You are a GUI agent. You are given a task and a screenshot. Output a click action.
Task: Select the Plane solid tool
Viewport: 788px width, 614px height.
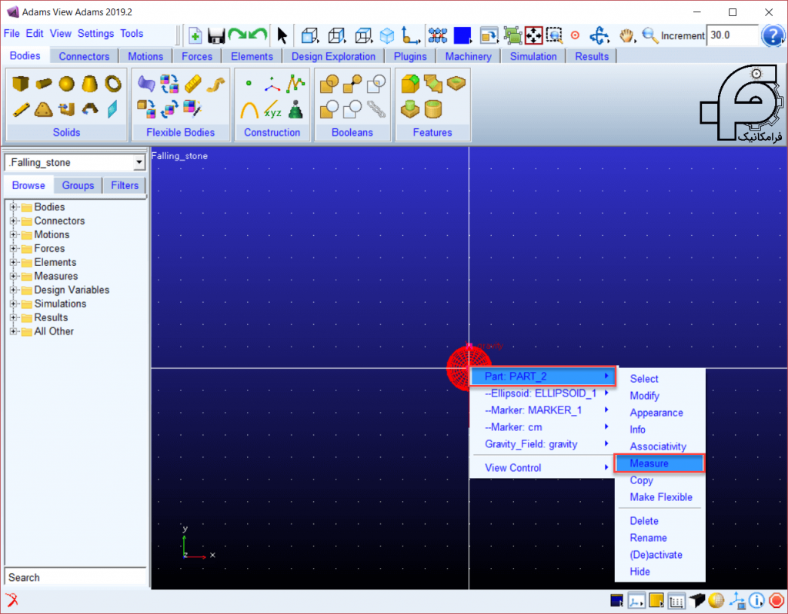tap(113, 109)
